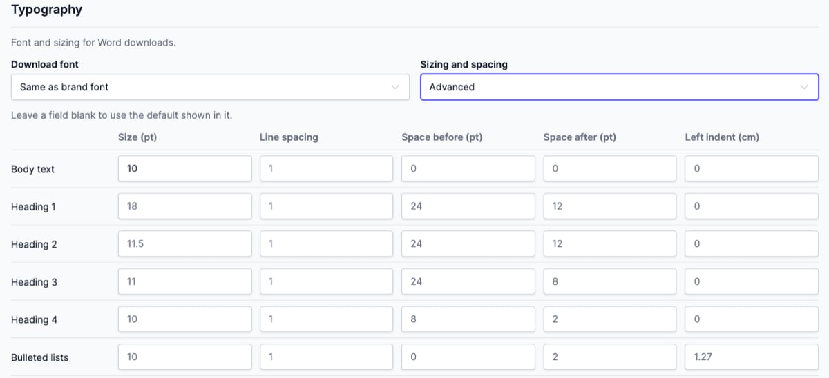Click Heading 2 Space after field
Viewport: 829px width, 378px height.
[610, 243]
